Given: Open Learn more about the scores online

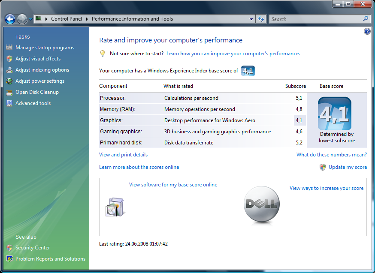Looking at the screenshot, I should point(139,167).
